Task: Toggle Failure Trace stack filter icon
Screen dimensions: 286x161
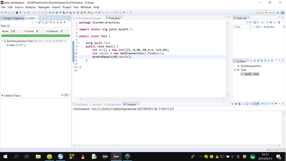Action: [x=66, y=95]
